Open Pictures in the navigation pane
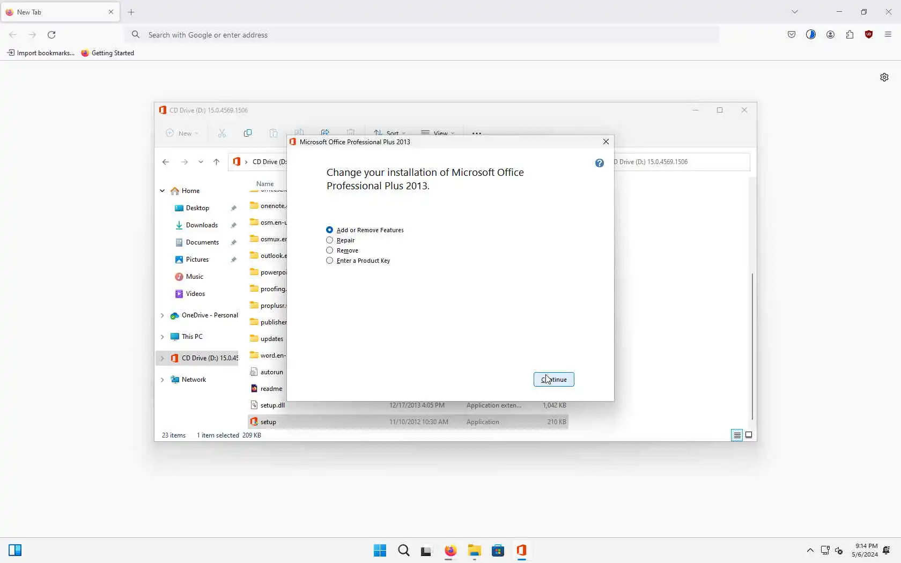The width and height of the screenshot is (901, 563). coord(197,260)
